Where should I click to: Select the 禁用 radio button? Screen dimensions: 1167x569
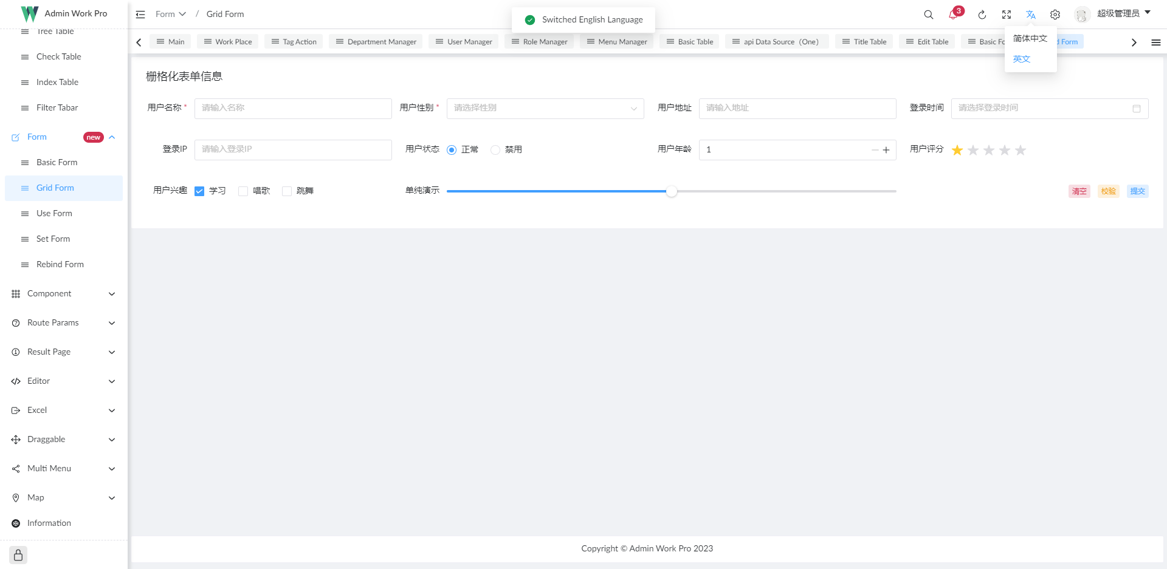[x=495, y=149]
